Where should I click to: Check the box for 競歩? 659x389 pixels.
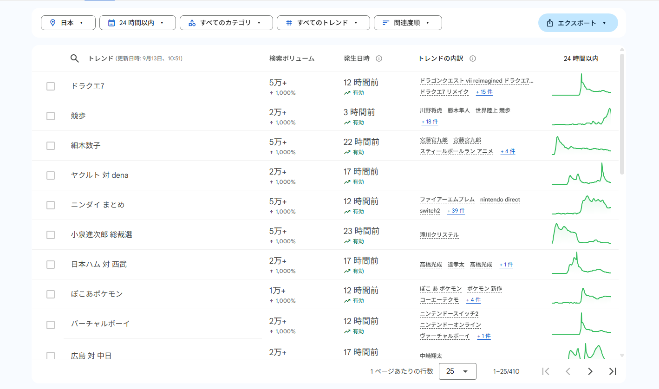pos(51,116)
